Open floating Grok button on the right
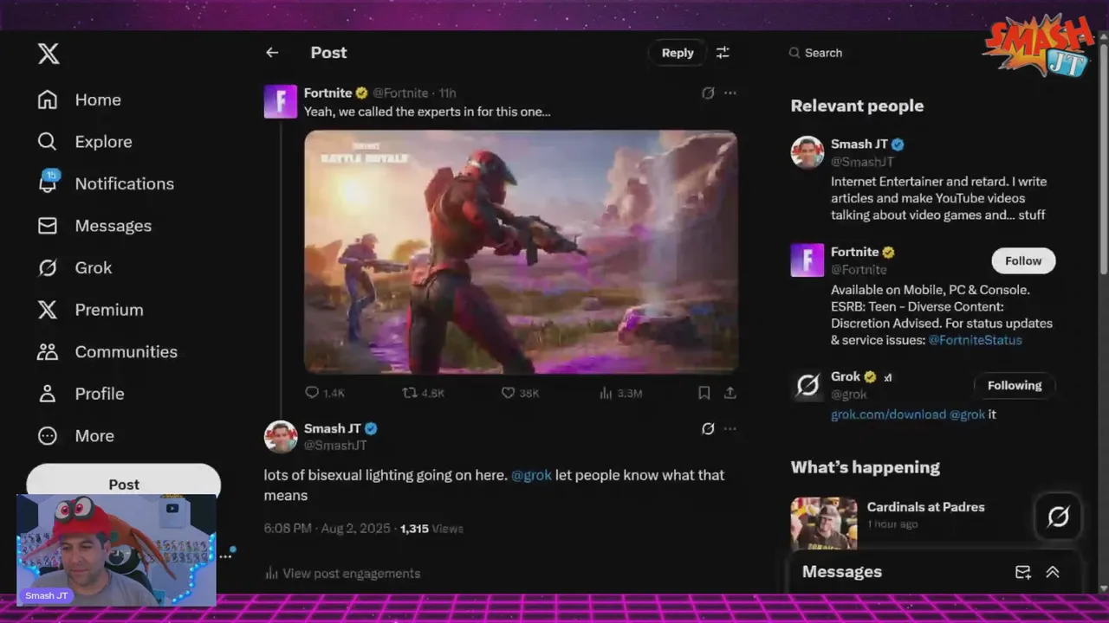The width and height of the screenshot is (1109, 623). 1058,517
